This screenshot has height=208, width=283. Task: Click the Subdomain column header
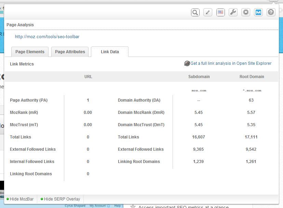click(199, 77)
